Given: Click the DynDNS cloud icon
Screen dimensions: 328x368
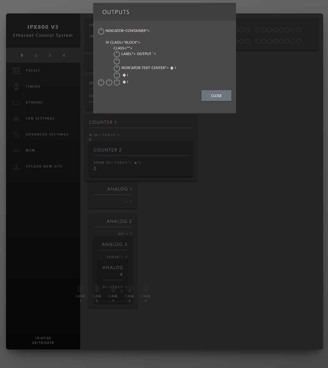Looking at the screenshot, I should tap(16, 103).
